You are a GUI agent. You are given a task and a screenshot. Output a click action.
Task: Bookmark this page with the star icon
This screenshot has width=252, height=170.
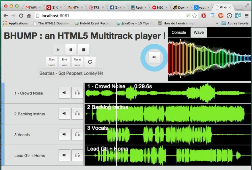[x=195, y=16]
